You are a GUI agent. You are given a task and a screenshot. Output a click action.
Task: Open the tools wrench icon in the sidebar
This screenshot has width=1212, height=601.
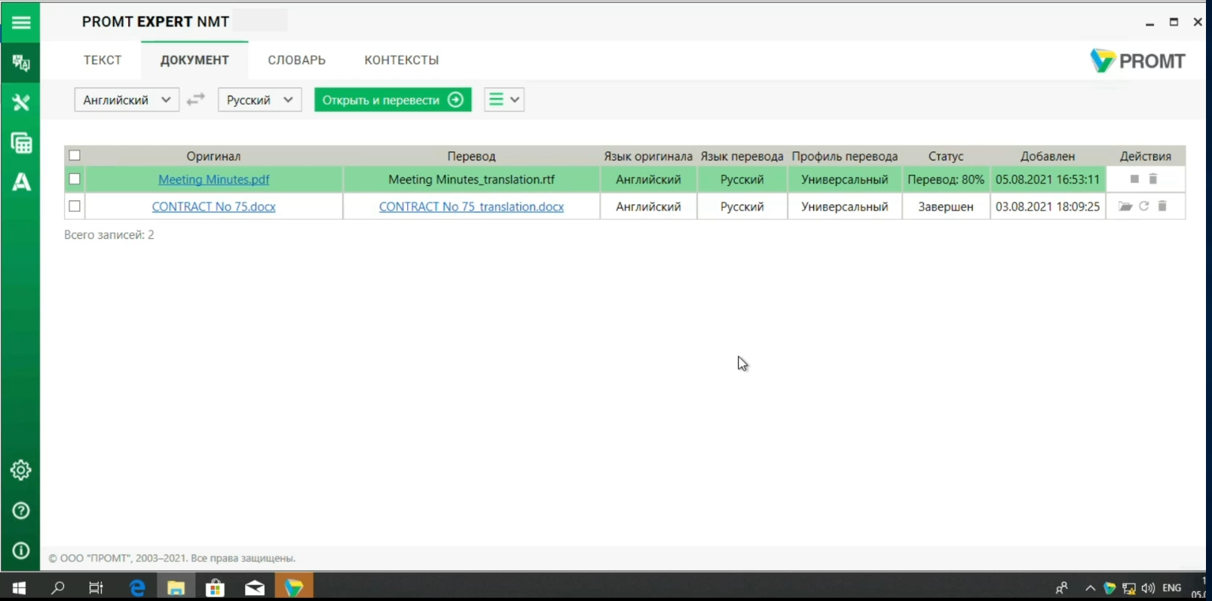point(21,102)
